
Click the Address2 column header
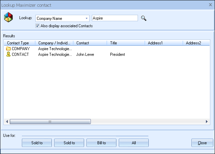195,43
